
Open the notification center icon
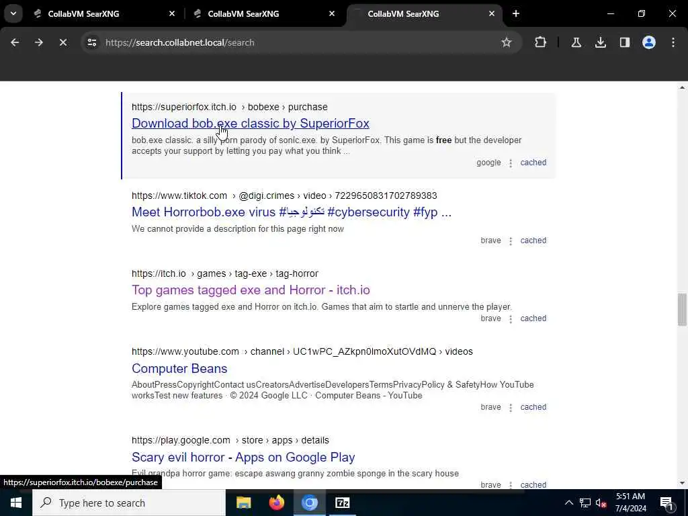[666, 503]
